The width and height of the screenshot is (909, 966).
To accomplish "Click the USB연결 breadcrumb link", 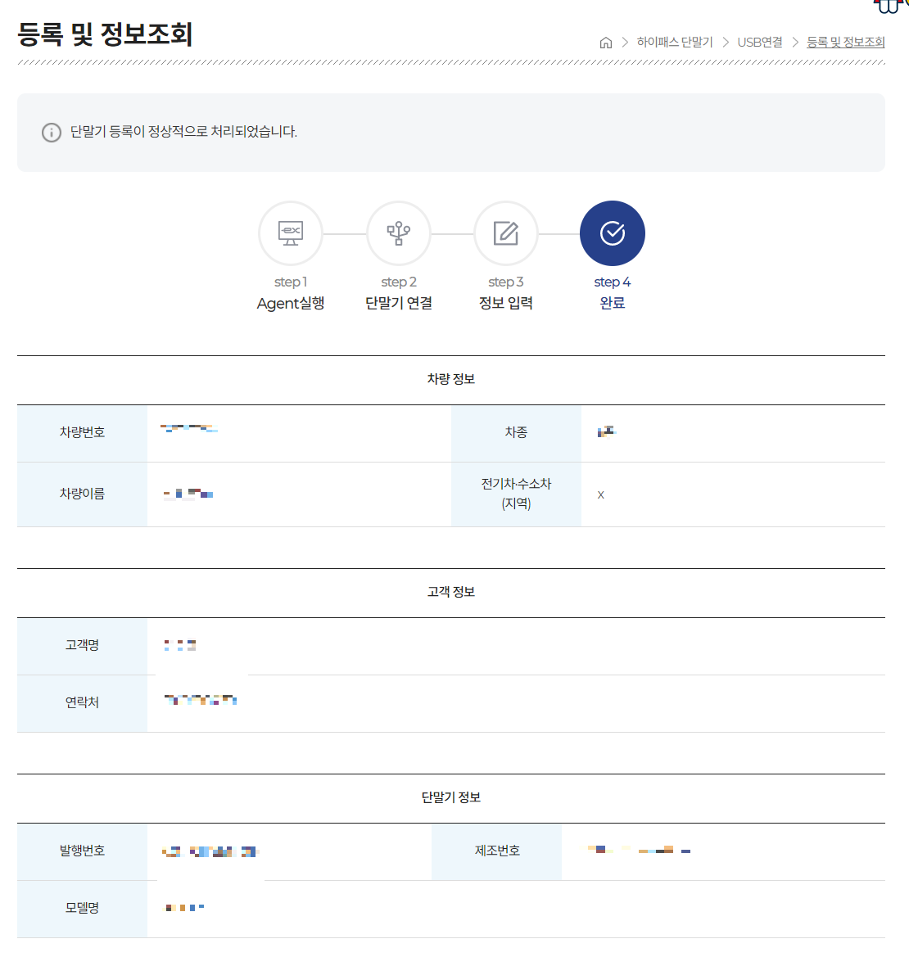I will [x=760, y=43].
